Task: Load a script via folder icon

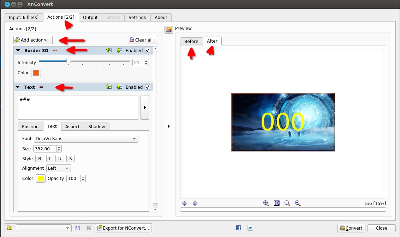Action: point(10,228)
